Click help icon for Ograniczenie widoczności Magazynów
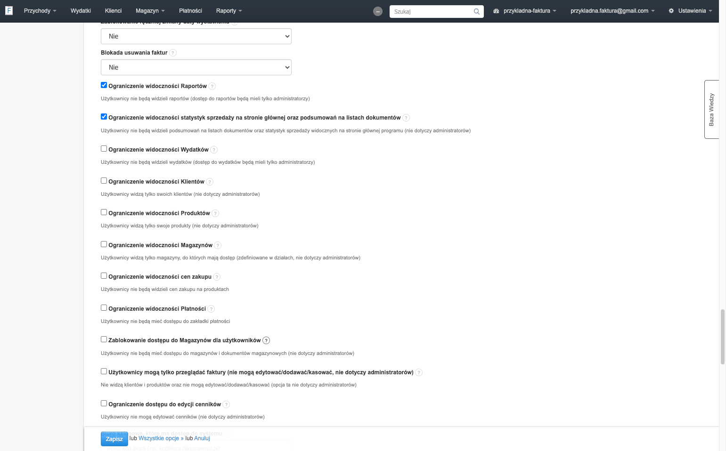The height and width of the screenshot is (451, 726). (218, 245)
